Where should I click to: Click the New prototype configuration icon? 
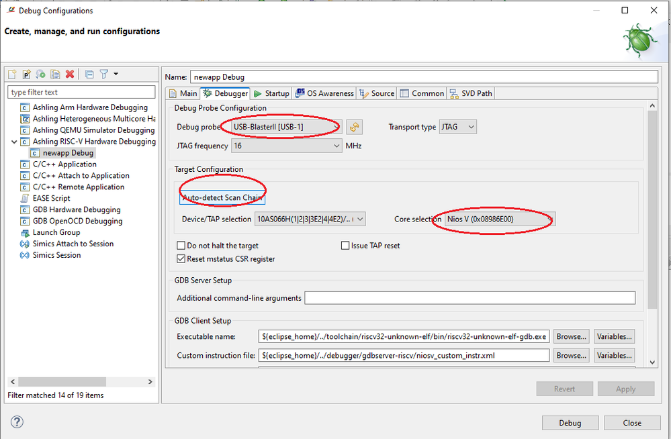[x=27, y=75]
